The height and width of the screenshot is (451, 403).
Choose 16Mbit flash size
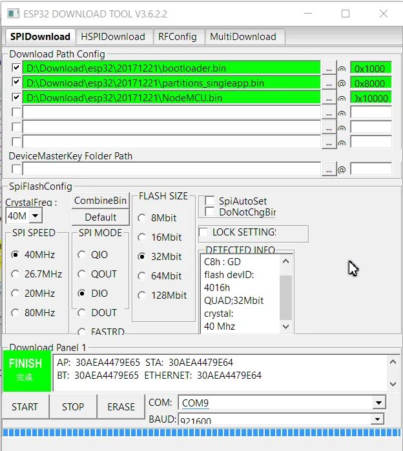pyautogui.click(x=142, y=237)
